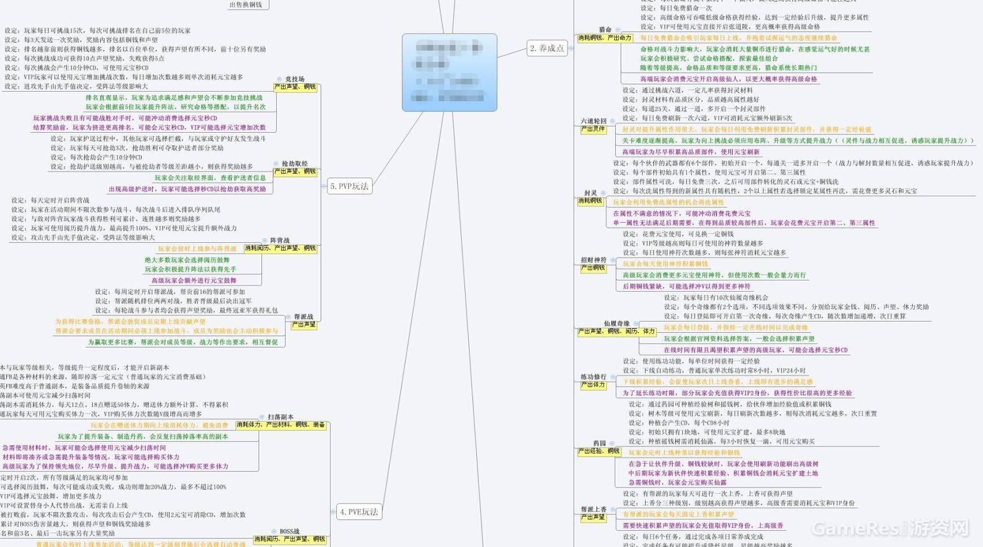
Task: Collapse the 竞技场 branch toggle
Action: coord(279,79)
